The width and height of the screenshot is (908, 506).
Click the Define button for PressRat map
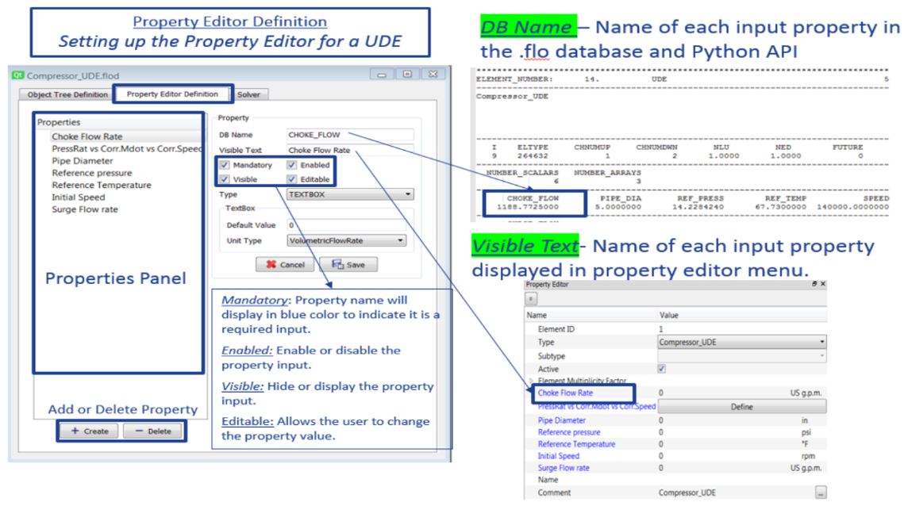[741, 406]
